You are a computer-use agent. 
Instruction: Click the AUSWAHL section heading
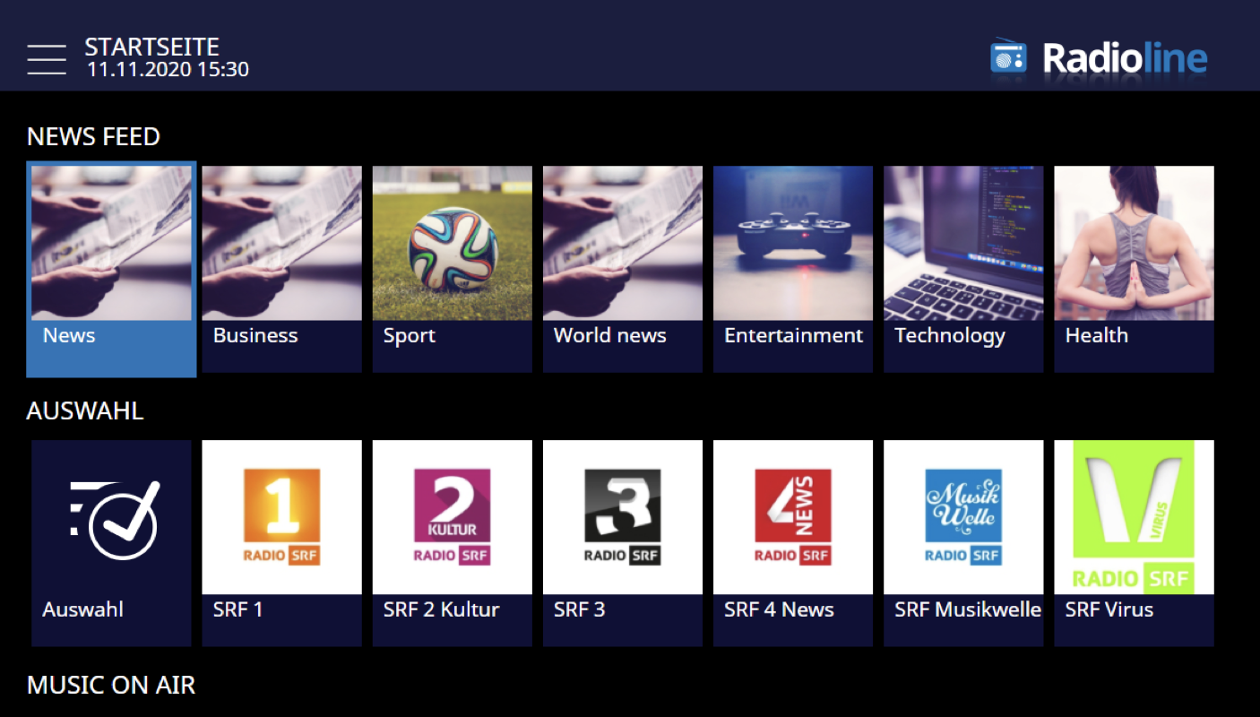pos(85,411)
